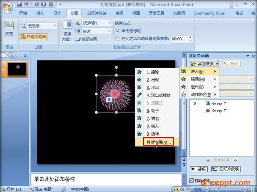Image resolution: width=257 pixels, height=192 pixels.
Task: Click the zoom out minus button
Action: click(207, 189)
